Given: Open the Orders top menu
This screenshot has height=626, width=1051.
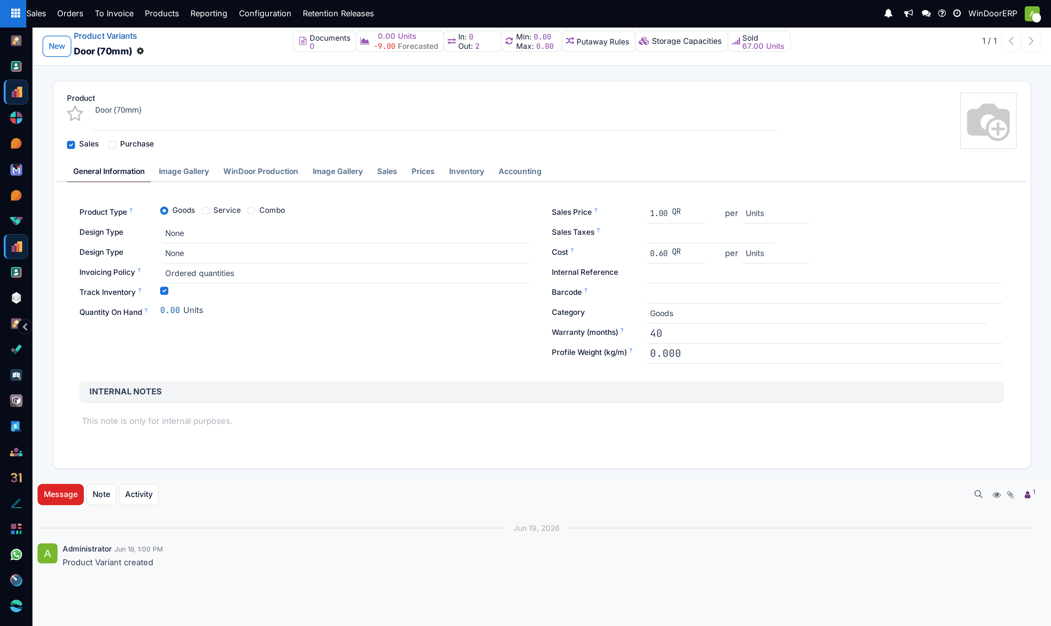Looking at the screenshot, I should (x=70, y=13).
